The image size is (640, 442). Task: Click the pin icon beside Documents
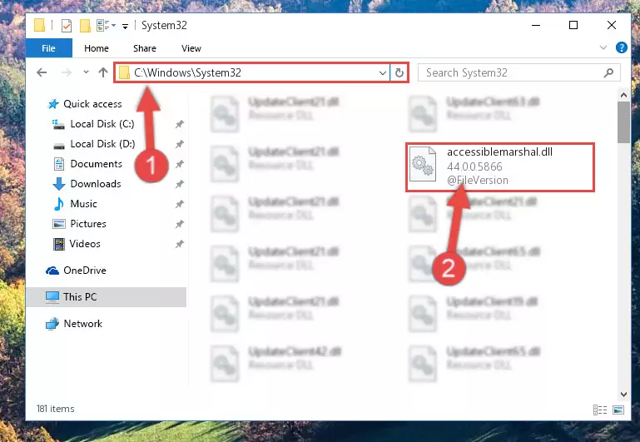(179, 164)
